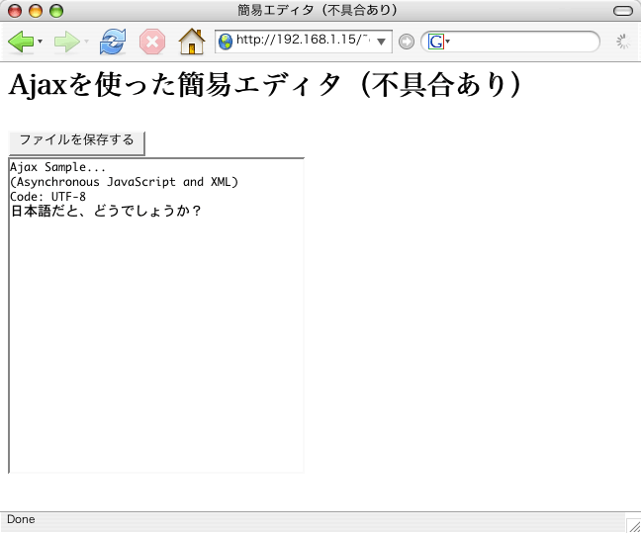Click the Google search input field
This screenshot has width=641, height=533.
click(523, 42)
